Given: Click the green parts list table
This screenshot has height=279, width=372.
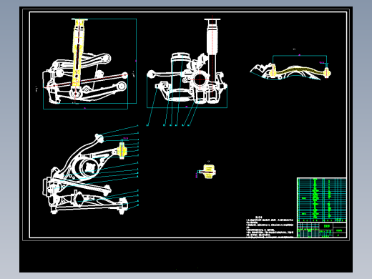Looking at the screenshot, I should tap(322, 200).
